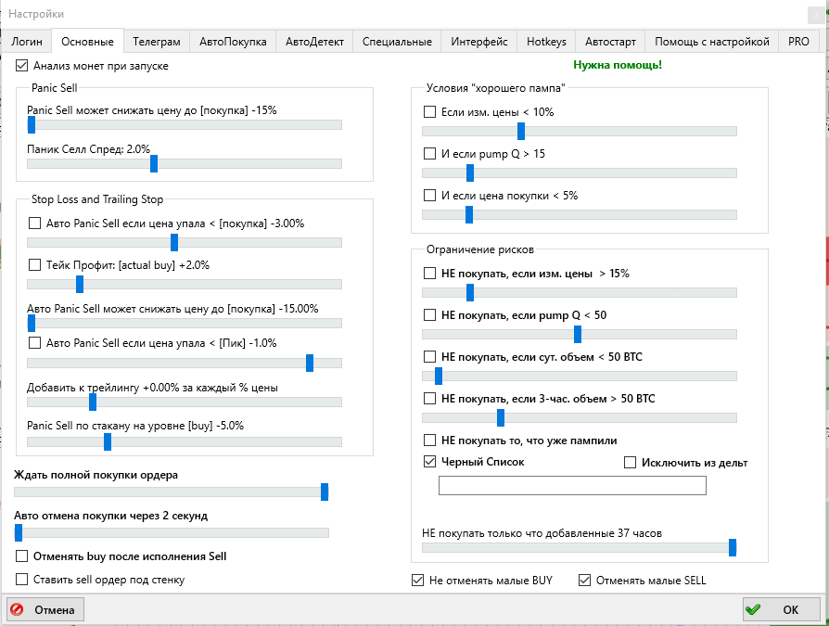The width and height of the screenshot is (829, 626).
Task: Enable Ставить sell ордер под стенку
Action: [x=22, y=580]
